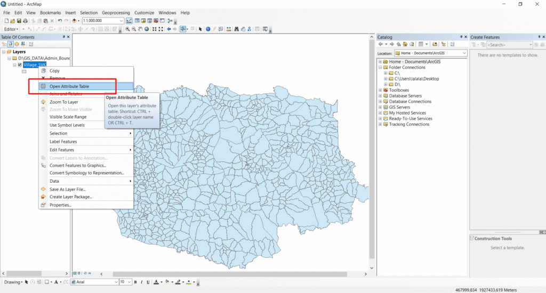Viewport: 546px width, 293px height.
Task: Open a map file via Open icon
Action: [x=13, y=21]
